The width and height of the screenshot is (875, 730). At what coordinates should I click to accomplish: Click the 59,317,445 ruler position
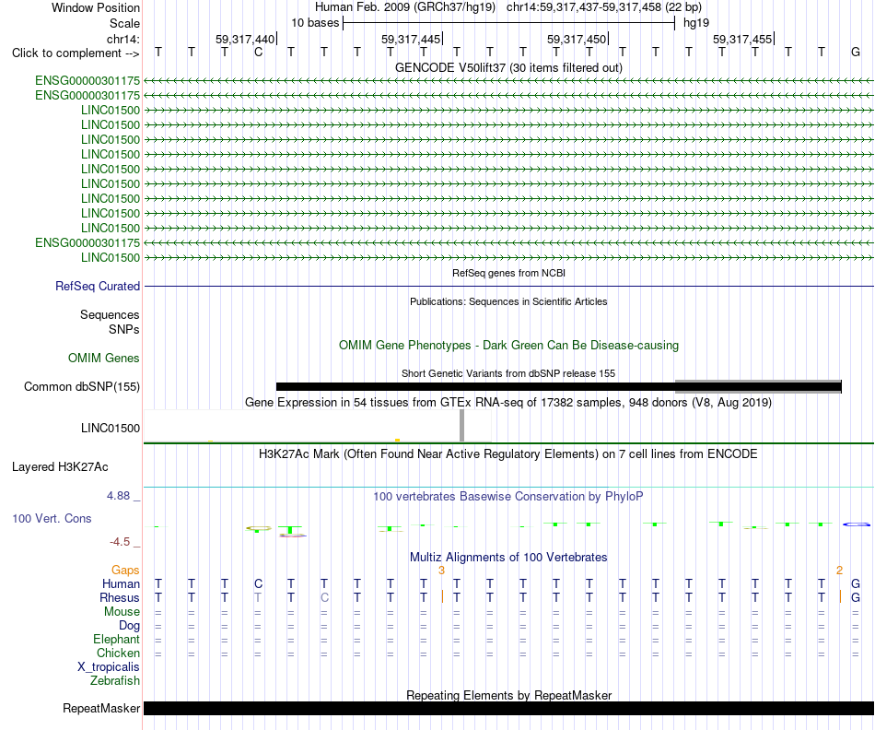click(411, 39)
